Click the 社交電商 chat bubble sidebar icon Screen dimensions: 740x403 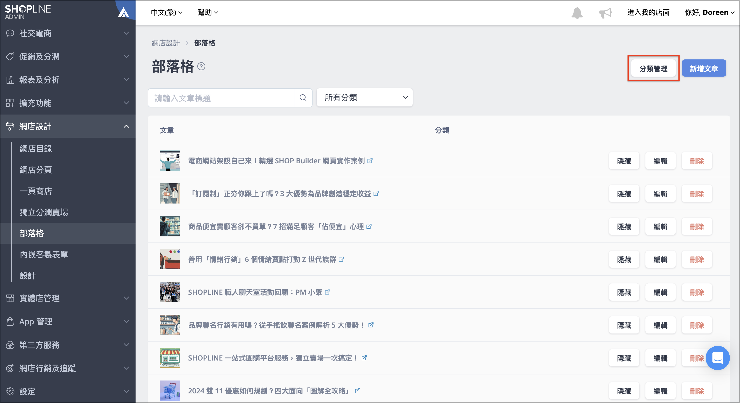tap(10, 33)
